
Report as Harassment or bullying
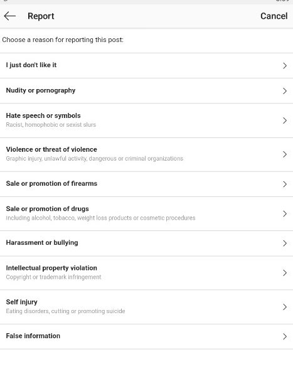point(147,243)
